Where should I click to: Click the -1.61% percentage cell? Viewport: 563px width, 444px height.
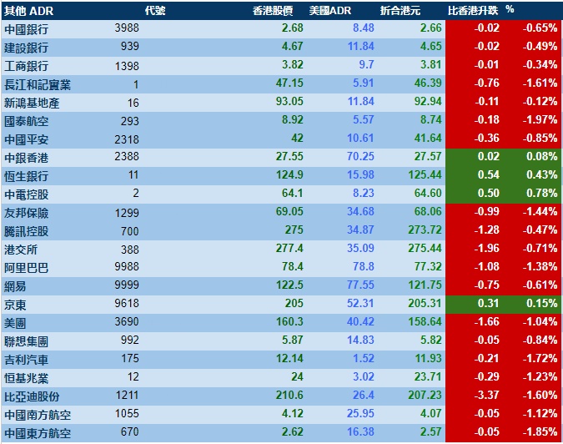pos(540,83)
